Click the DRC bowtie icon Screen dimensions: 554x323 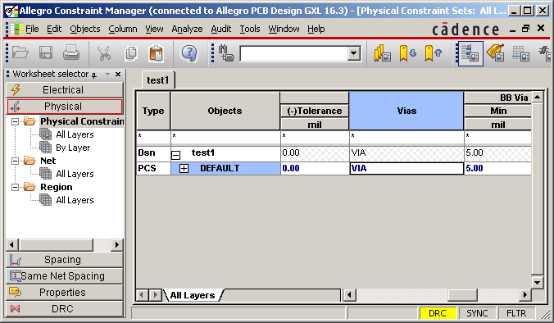pyautogui.click(x=15, y=308)
